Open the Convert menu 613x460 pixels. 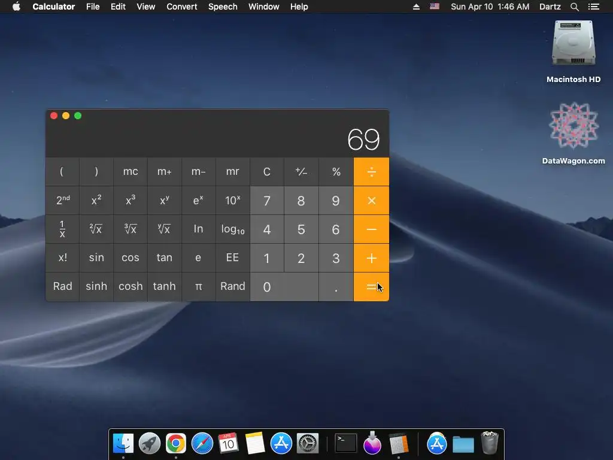point(182,7)
